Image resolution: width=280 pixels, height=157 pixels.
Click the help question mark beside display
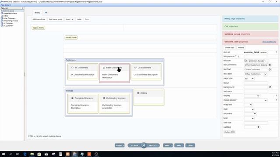[276, 96]
